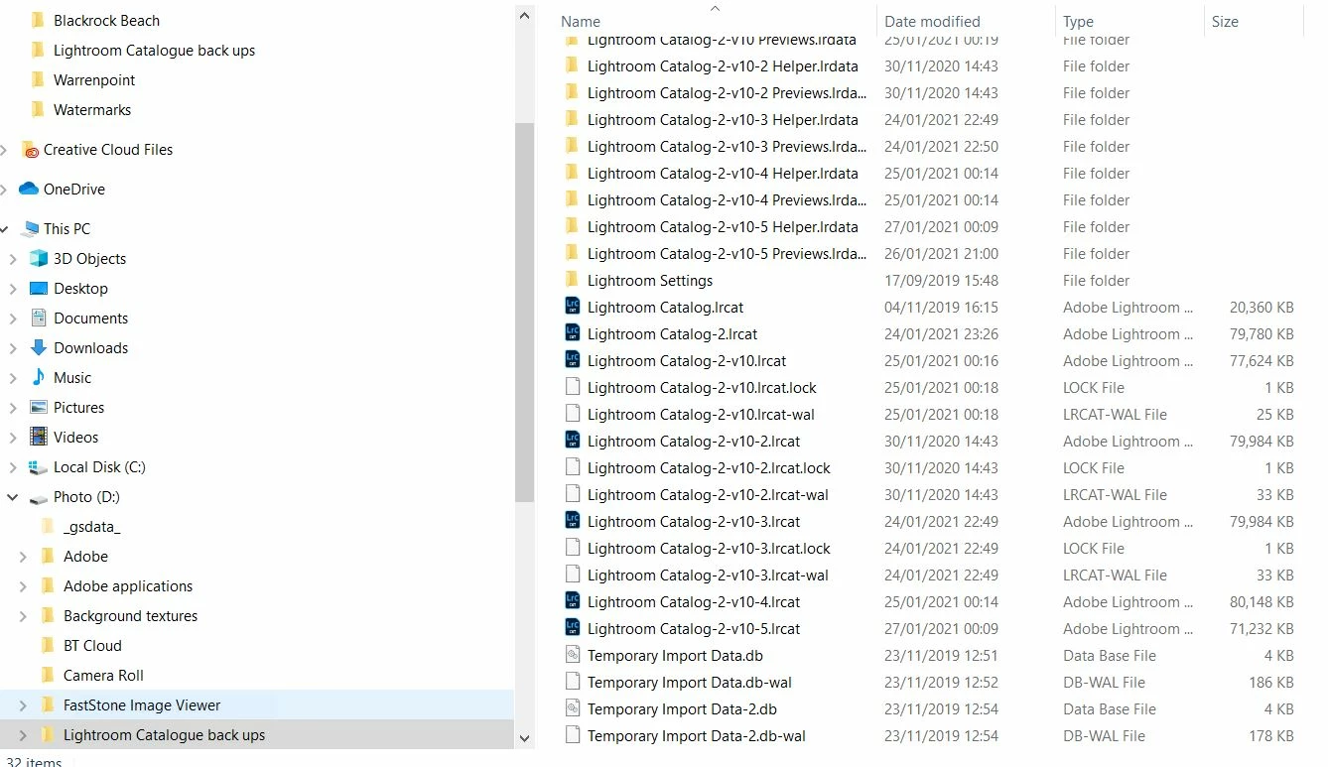Expand the Adobe folder node
The image size is (1328, 767).
pyautogui.click(x=23, y=557)
